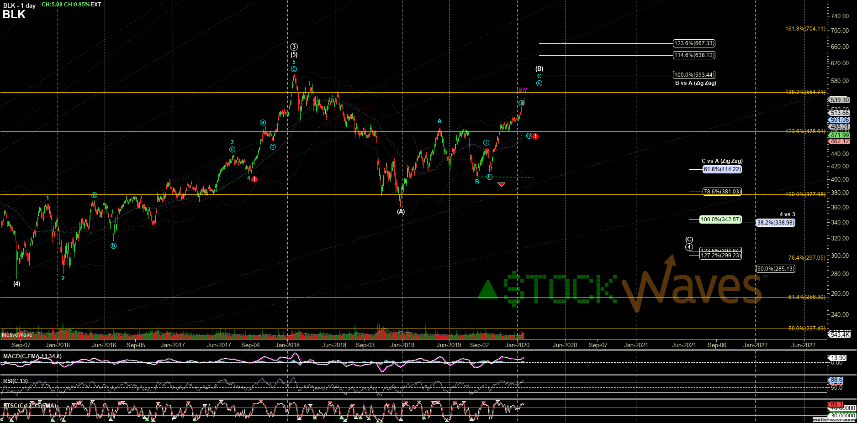Select the 'C vs A (Zig Zag)' caption

[722, 161]
